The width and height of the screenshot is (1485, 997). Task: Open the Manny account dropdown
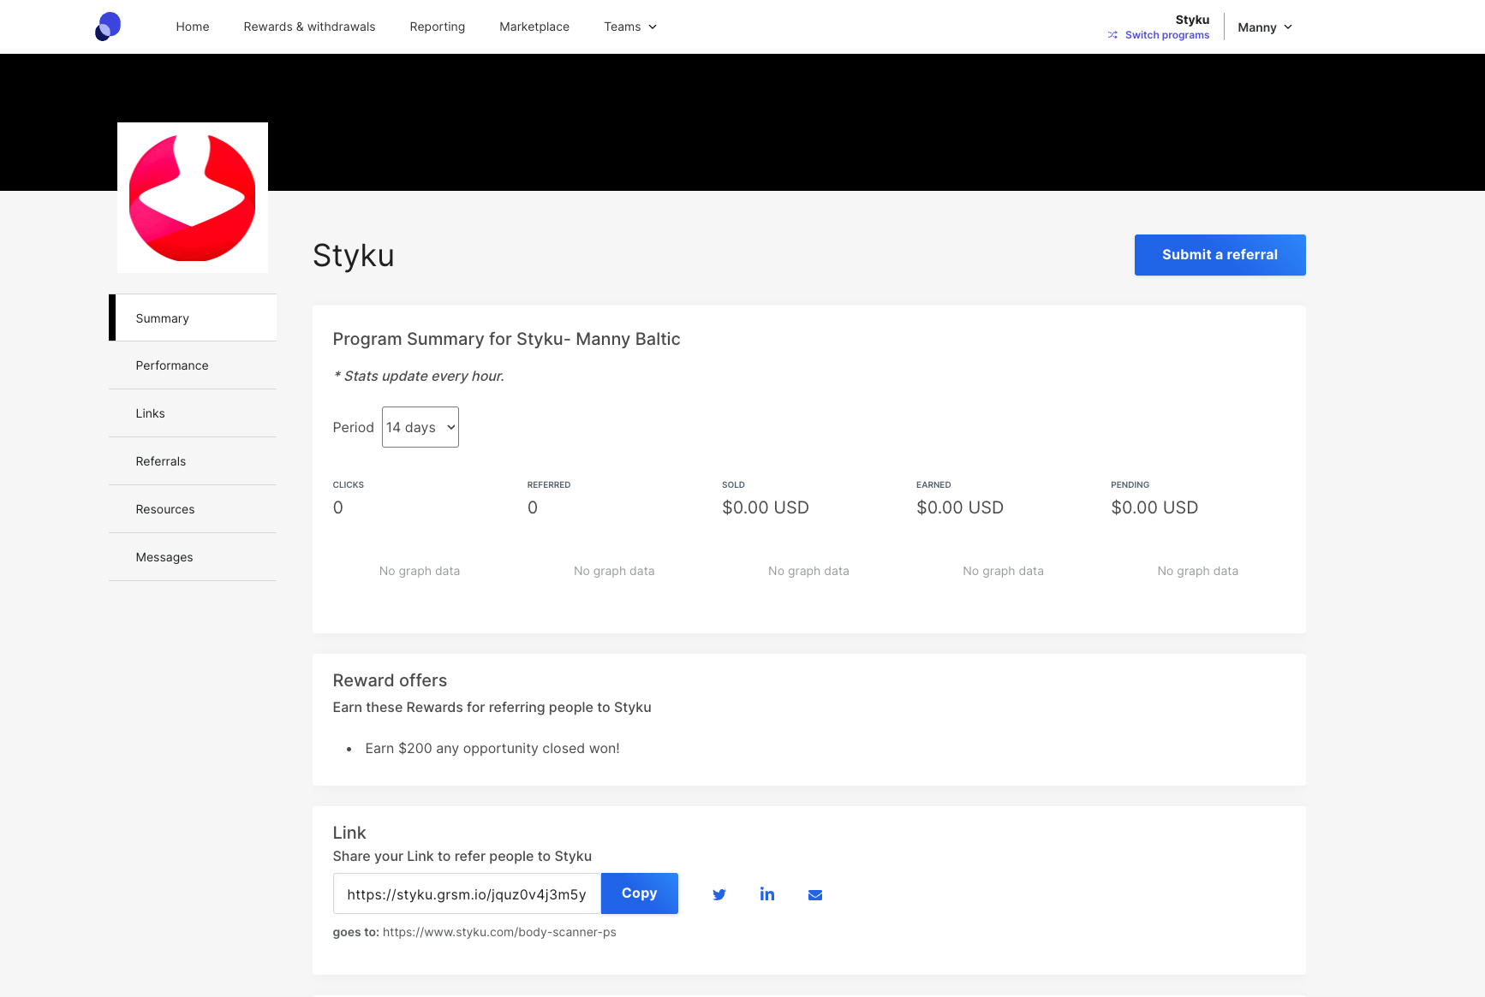pos(1265,27)
